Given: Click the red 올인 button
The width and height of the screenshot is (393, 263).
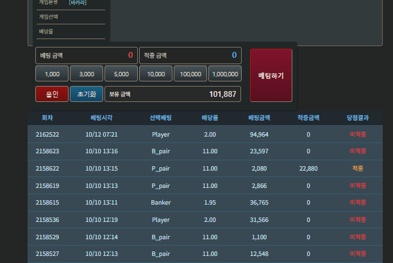Looking at the screenshot, I should click(x=52, y=94).
